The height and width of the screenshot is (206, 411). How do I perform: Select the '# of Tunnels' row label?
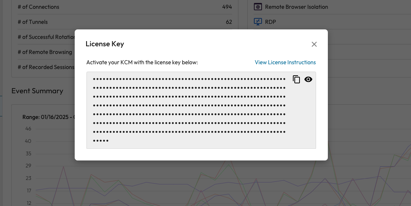tap(33, 22)
